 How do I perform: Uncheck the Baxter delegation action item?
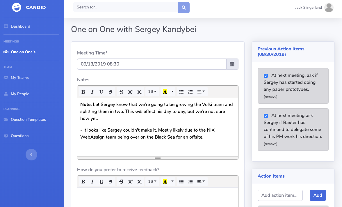pyautogui.click(x=266, y=116)
